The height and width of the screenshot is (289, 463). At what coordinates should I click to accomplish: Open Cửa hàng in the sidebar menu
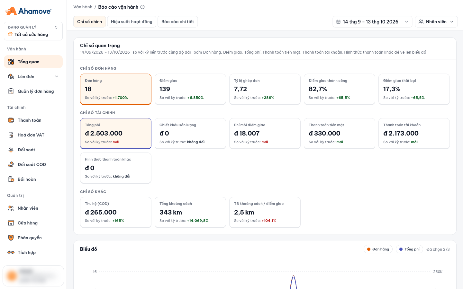pyautogui.click(x=33, y=223)
